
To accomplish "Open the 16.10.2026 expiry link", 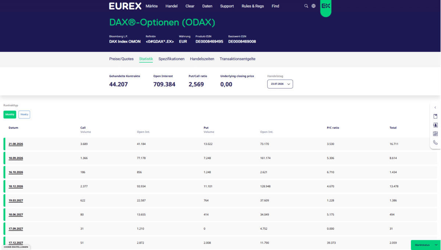I will (16, 172).
